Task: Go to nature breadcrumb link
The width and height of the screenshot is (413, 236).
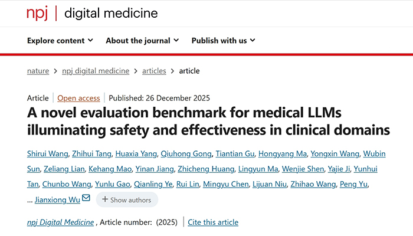Action: coord(38,71)
